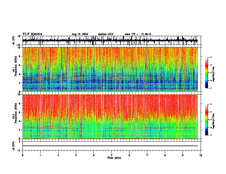Click the "station=OUI" header text
The height and width of the screenshot is (174, 226).
click(x=106, y=34)
